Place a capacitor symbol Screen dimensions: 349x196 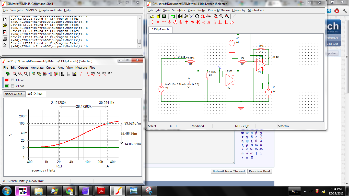158,22
